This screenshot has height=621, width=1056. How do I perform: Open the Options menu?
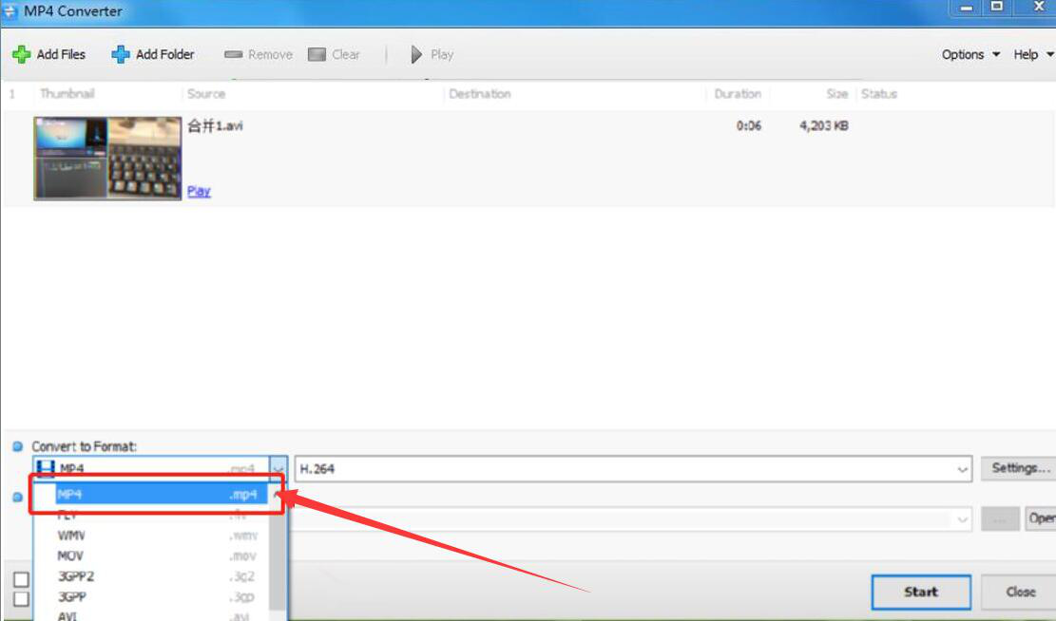point(970,54)
